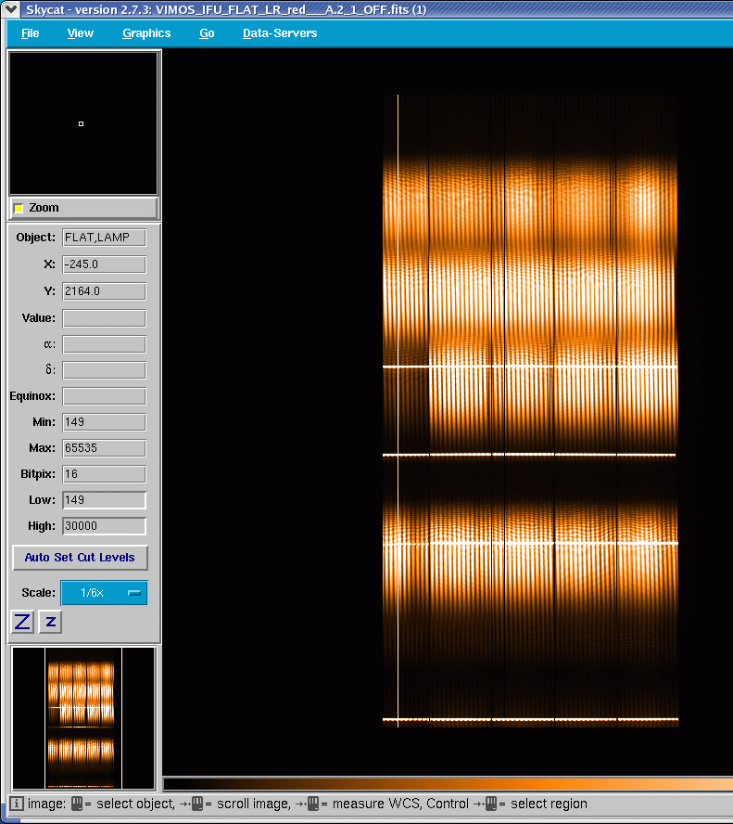This screenshot has height=824, width=733.
Task: Click the large Z zoom-in button
Action: [22, 622]
